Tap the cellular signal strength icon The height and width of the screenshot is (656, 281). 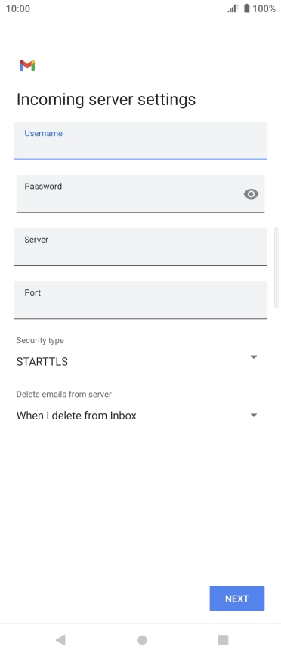(x=233, y=8)
